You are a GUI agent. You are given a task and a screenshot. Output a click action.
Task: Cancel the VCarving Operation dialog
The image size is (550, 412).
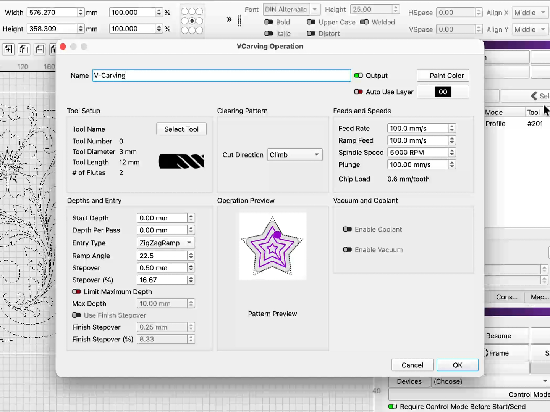412,365
